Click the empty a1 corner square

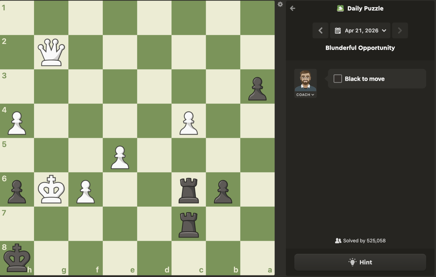[257, 18]
